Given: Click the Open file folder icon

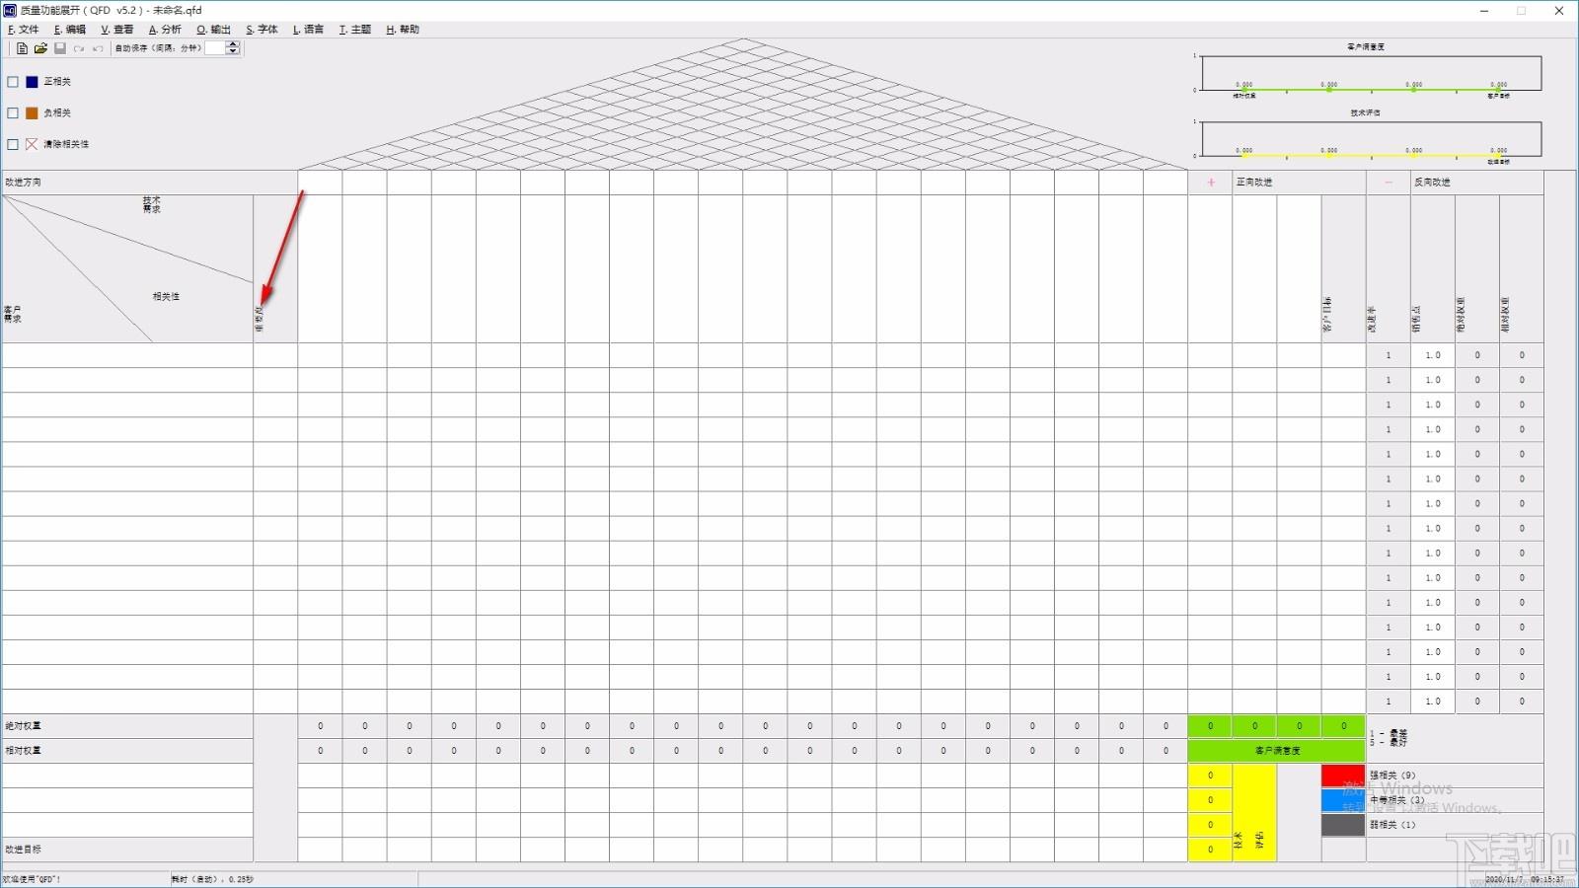Looking at the screenshot, I should click(x=40, y=48).
